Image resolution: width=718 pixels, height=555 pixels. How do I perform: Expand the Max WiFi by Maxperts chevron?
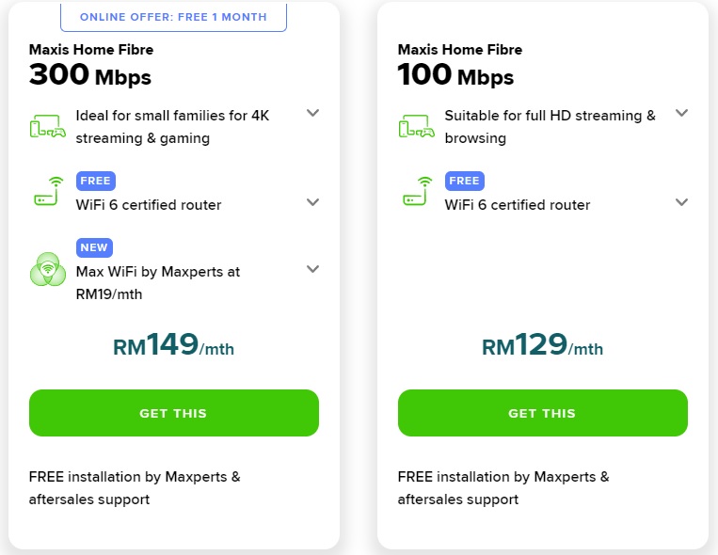tap(312, 269)
